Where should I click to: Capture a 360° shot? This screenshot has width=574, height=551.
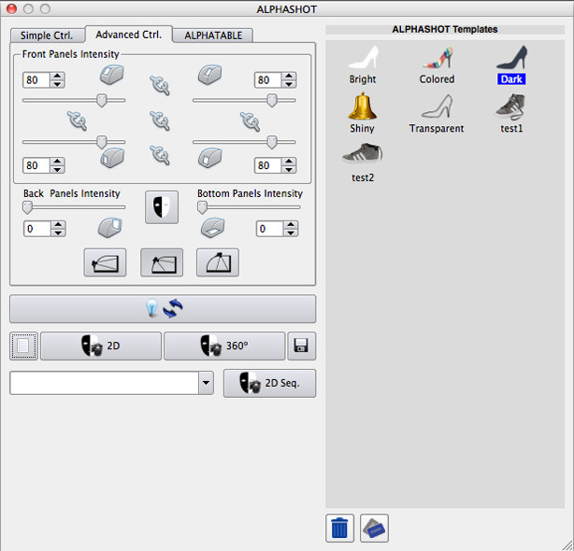coord(224,346)
